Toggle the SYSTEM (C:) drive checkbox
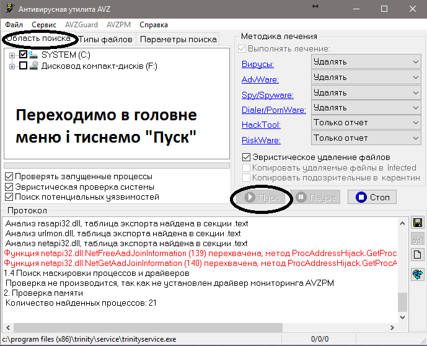 click(24, 55)
